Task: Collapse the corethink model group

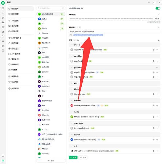Action: coord(72,56)
